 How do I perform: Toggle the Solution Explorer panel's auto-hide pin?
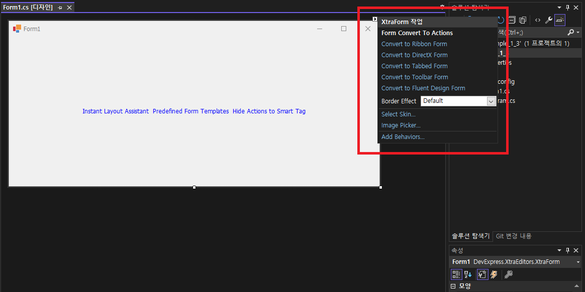click(x=568, y=7)
